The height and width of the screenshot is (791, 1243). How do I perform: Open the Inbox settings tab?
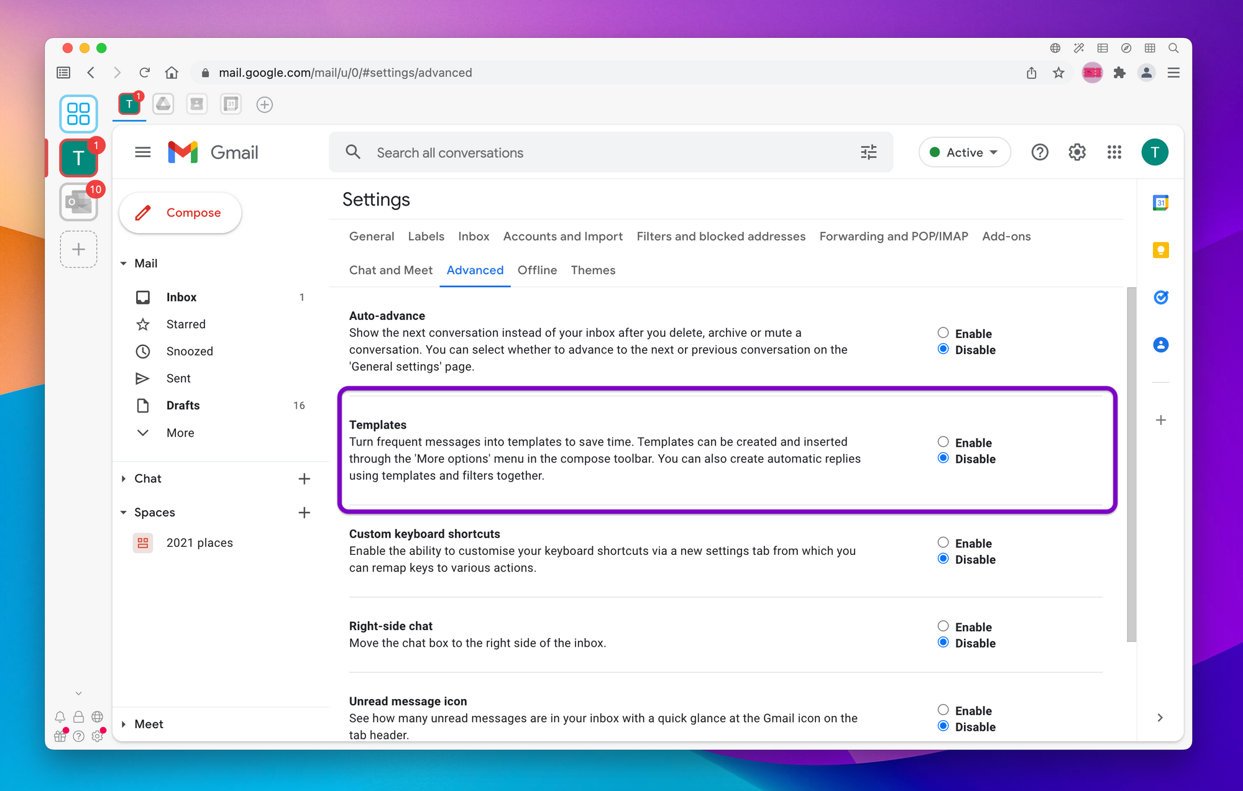[473, 237]
